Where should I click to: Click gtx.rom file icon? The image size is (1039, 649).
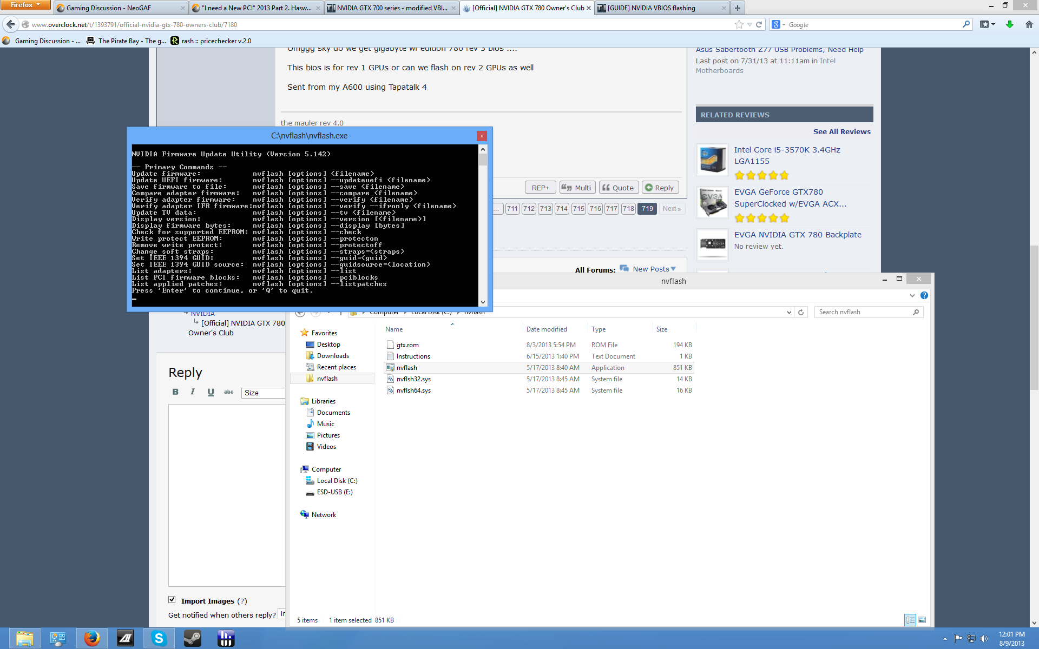pos(390,345)
